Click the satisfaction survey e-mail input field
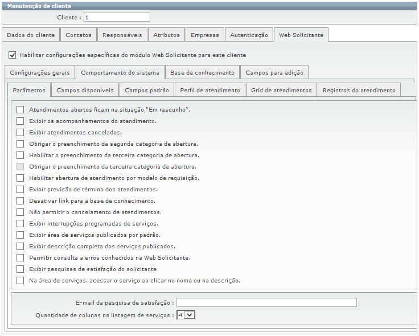The width and height of the screenshot is (419, 336). point(266,302)
